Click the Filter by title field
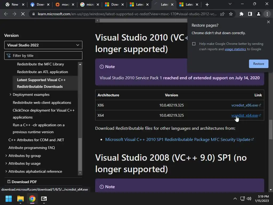 tap(43, 56)
